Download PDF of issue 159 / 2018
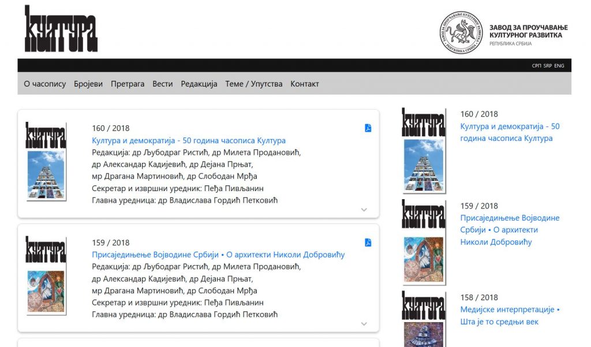This screenshot has height=347, width=591. 368,242
